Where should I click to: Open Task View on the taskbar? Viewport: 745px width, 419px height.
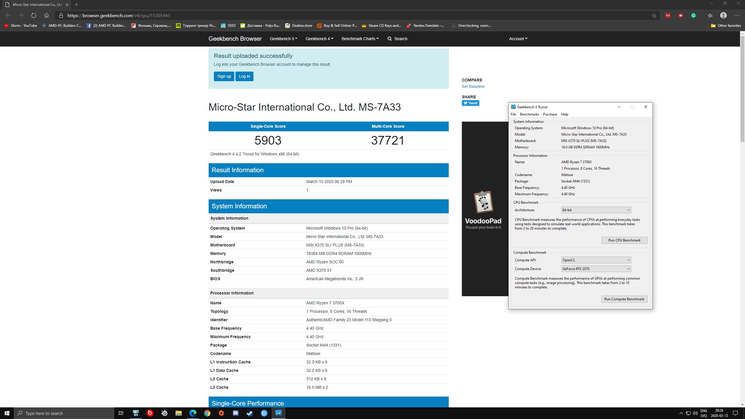pos(121,413)
